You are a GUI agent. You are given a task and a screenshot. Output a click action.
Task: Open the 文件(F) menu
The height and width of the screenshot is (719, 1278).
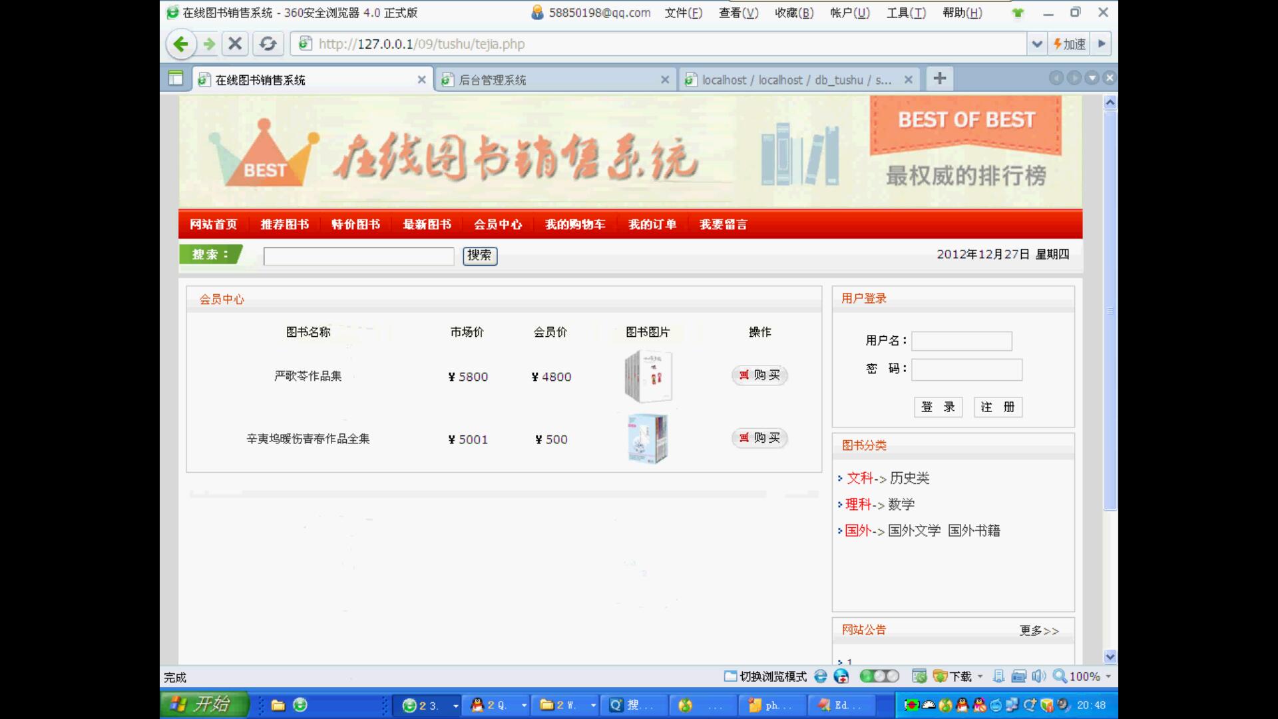684,13
